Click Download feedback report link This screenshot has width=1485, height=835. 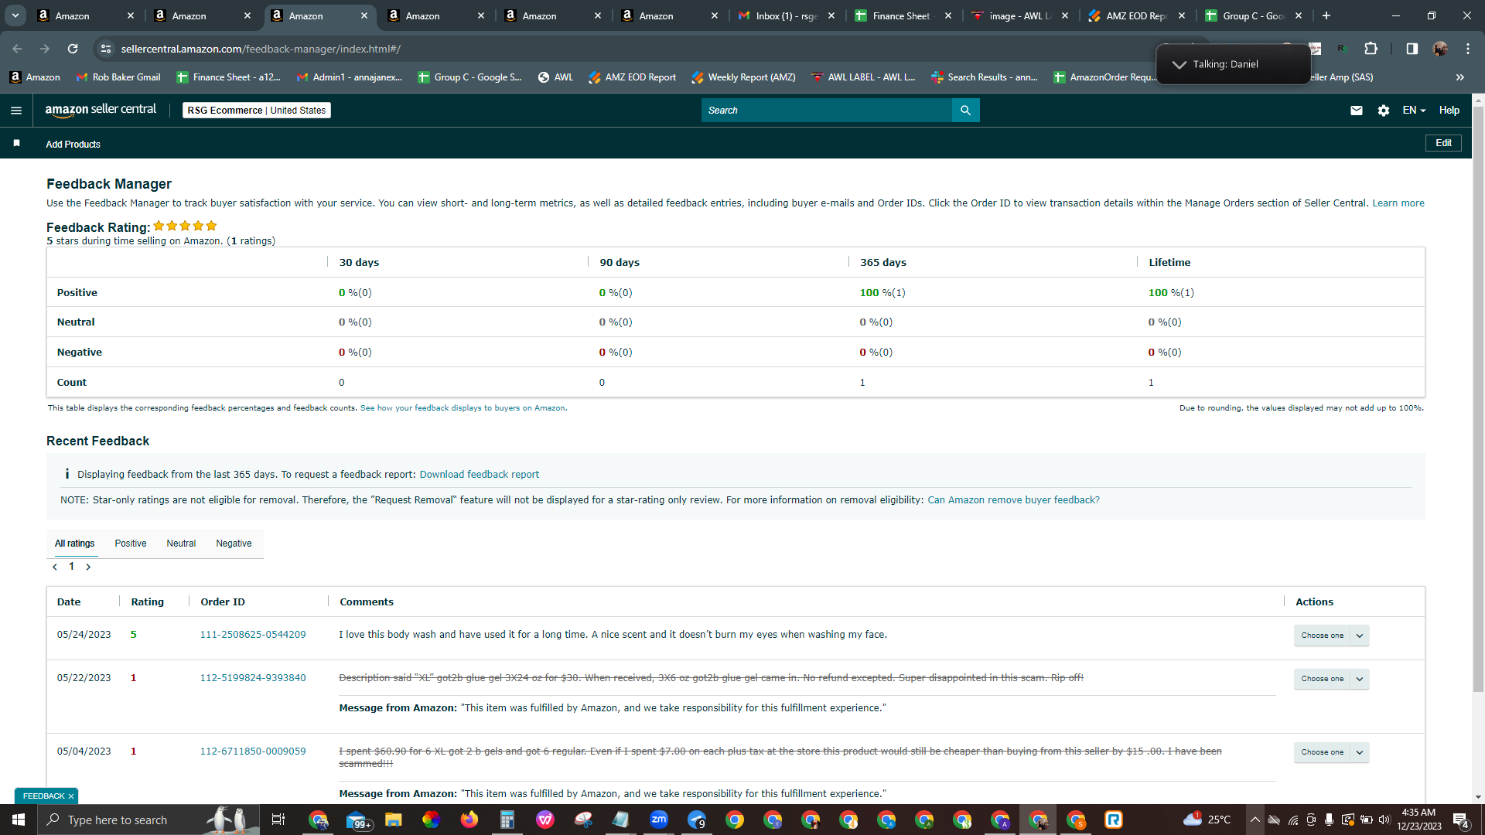[x=480, y=475]
